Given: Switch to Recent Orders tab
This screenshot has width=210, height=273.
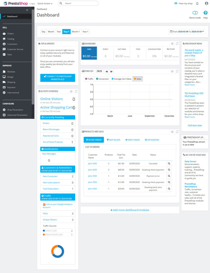Looking at the screenshot, I should [94, 140].
